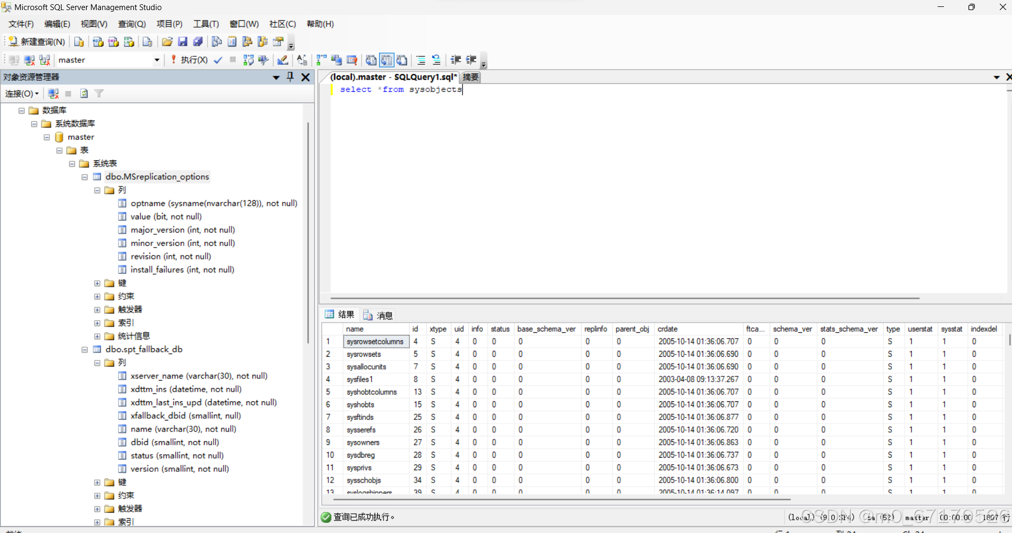Click row header number 5 in results
This screenshot has width=1012, height=533.
[x=331, y=392]
